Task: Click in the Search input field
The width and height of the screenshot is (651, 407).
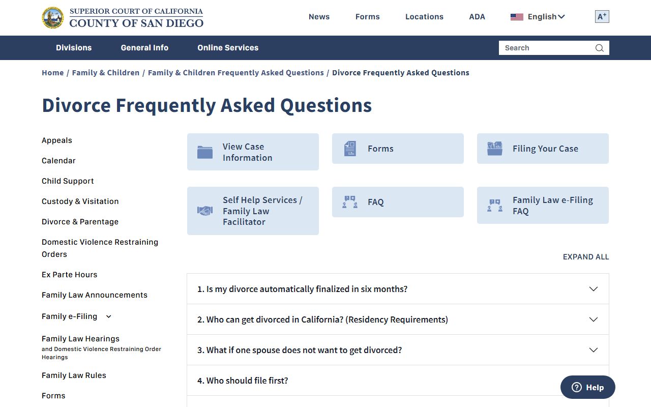Action: click(547, 48)
